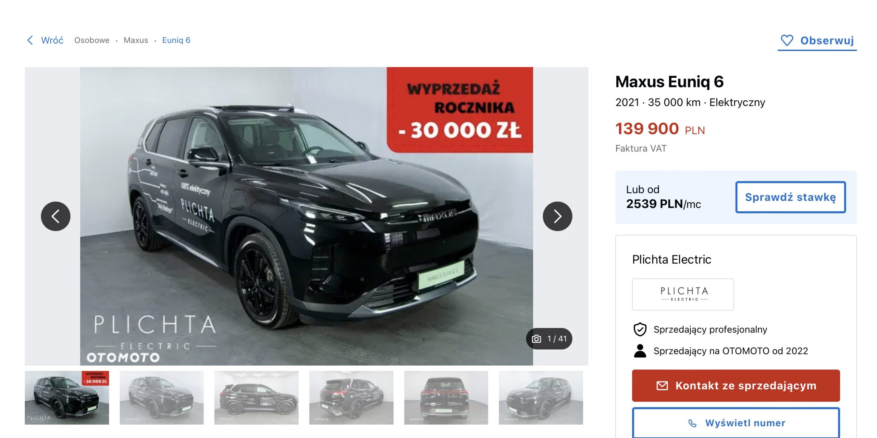Select the second thumbnail of the car
Viewport: 877px width, 438px height.
[x=161, y=398]
